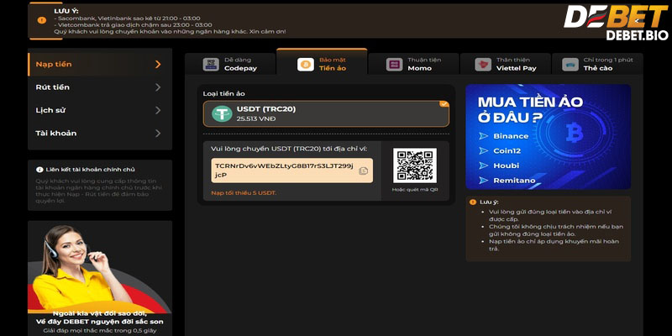Image resolution: width=672 pixels, height=336 pixels.
Task: Copy the wallet address with copy icon
Action: coord(363,171)
